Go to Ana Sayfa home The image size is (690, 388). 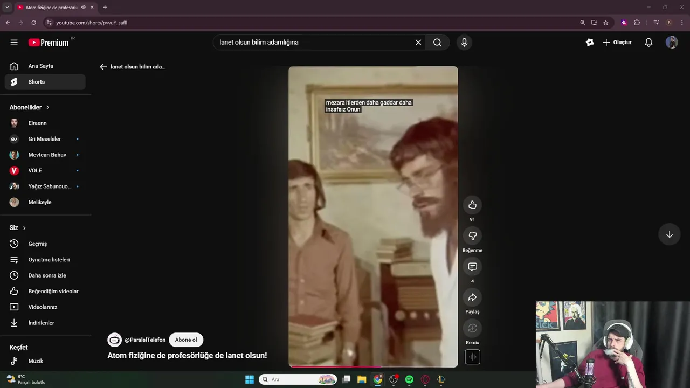pyautogui.click(x=45, y=66)
